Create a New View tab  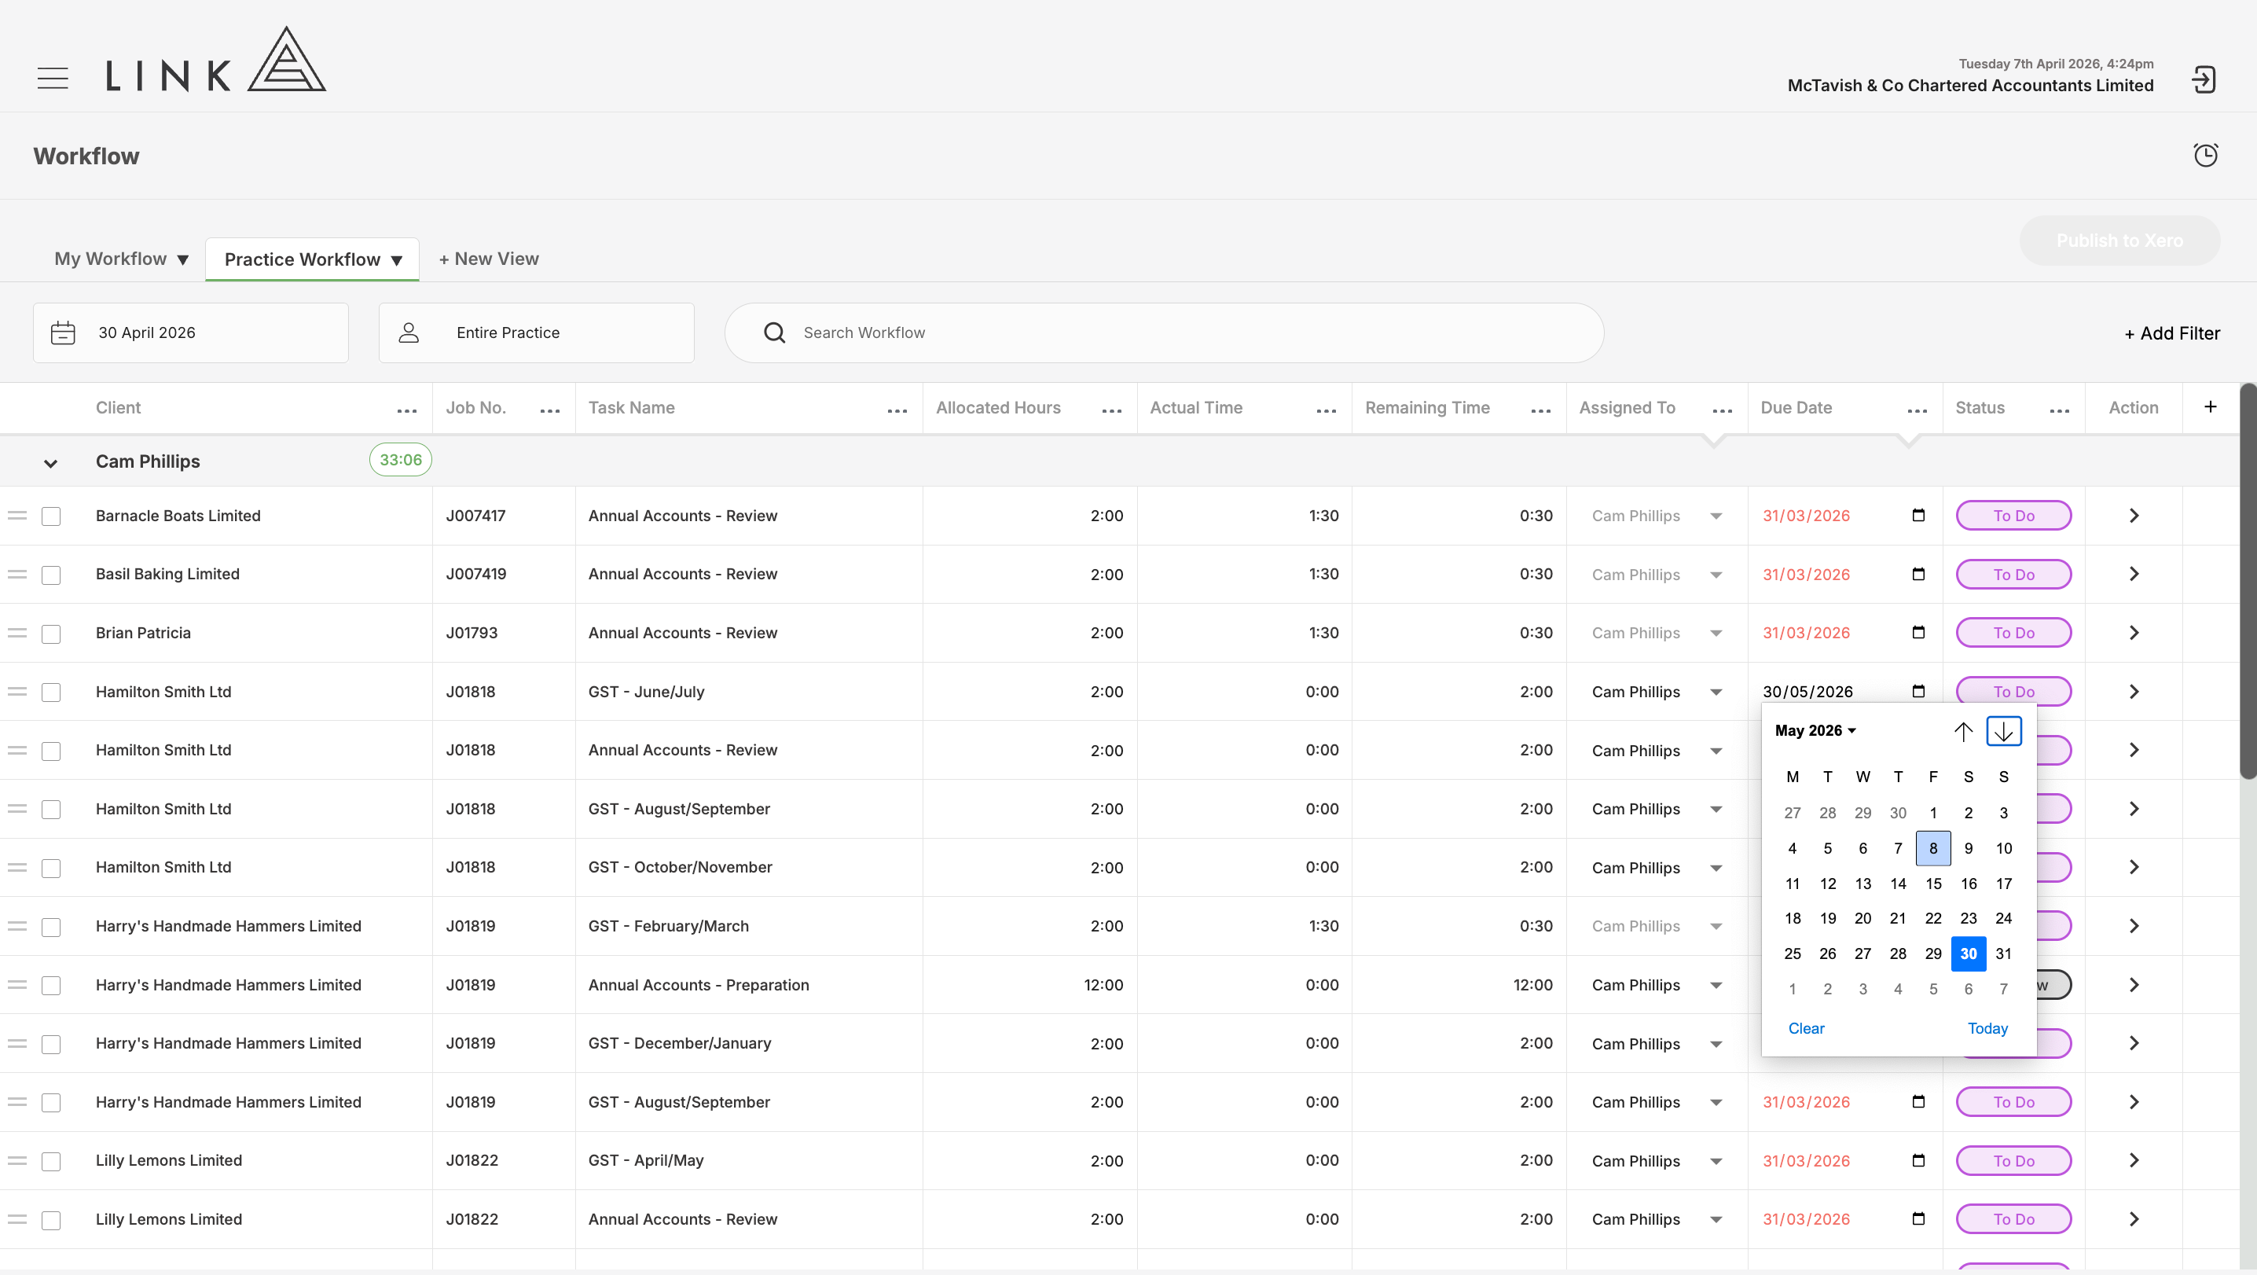click(489, 259)
